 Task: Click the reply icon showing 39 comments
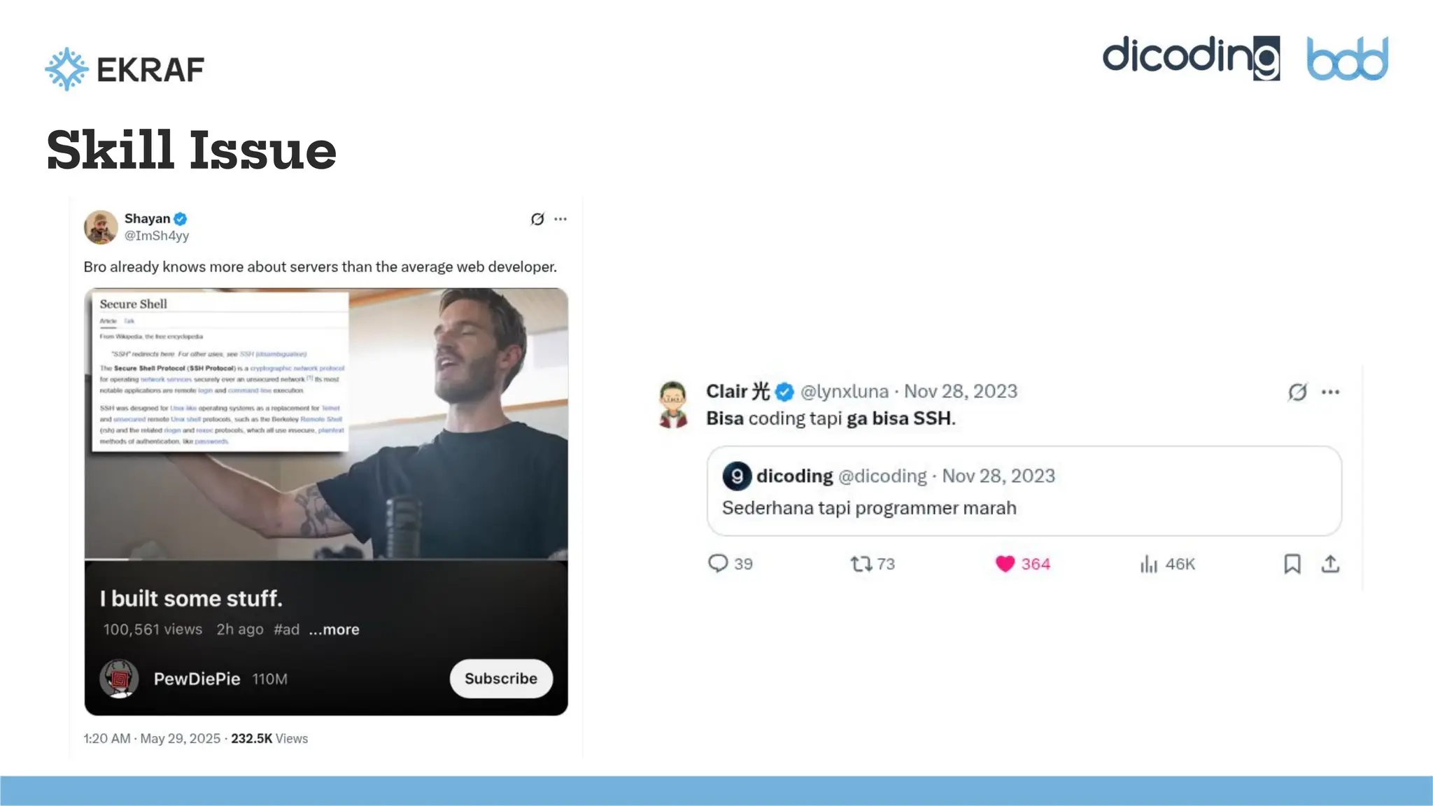718,563
